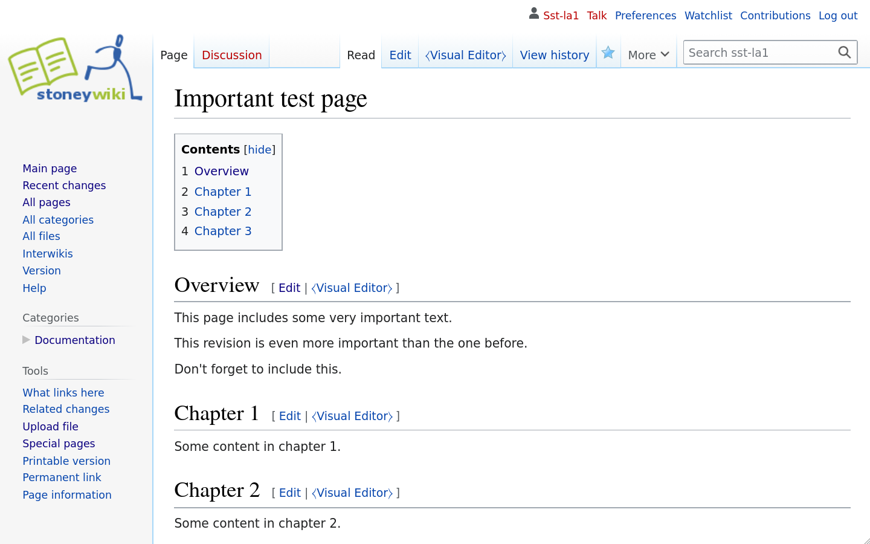Click the watchlist star icon
870x544 pixels.
[608, 53]
